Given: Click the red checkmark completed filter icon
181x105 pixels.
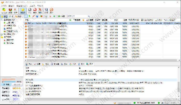Looking at the screenshot, I should point(33,16).
